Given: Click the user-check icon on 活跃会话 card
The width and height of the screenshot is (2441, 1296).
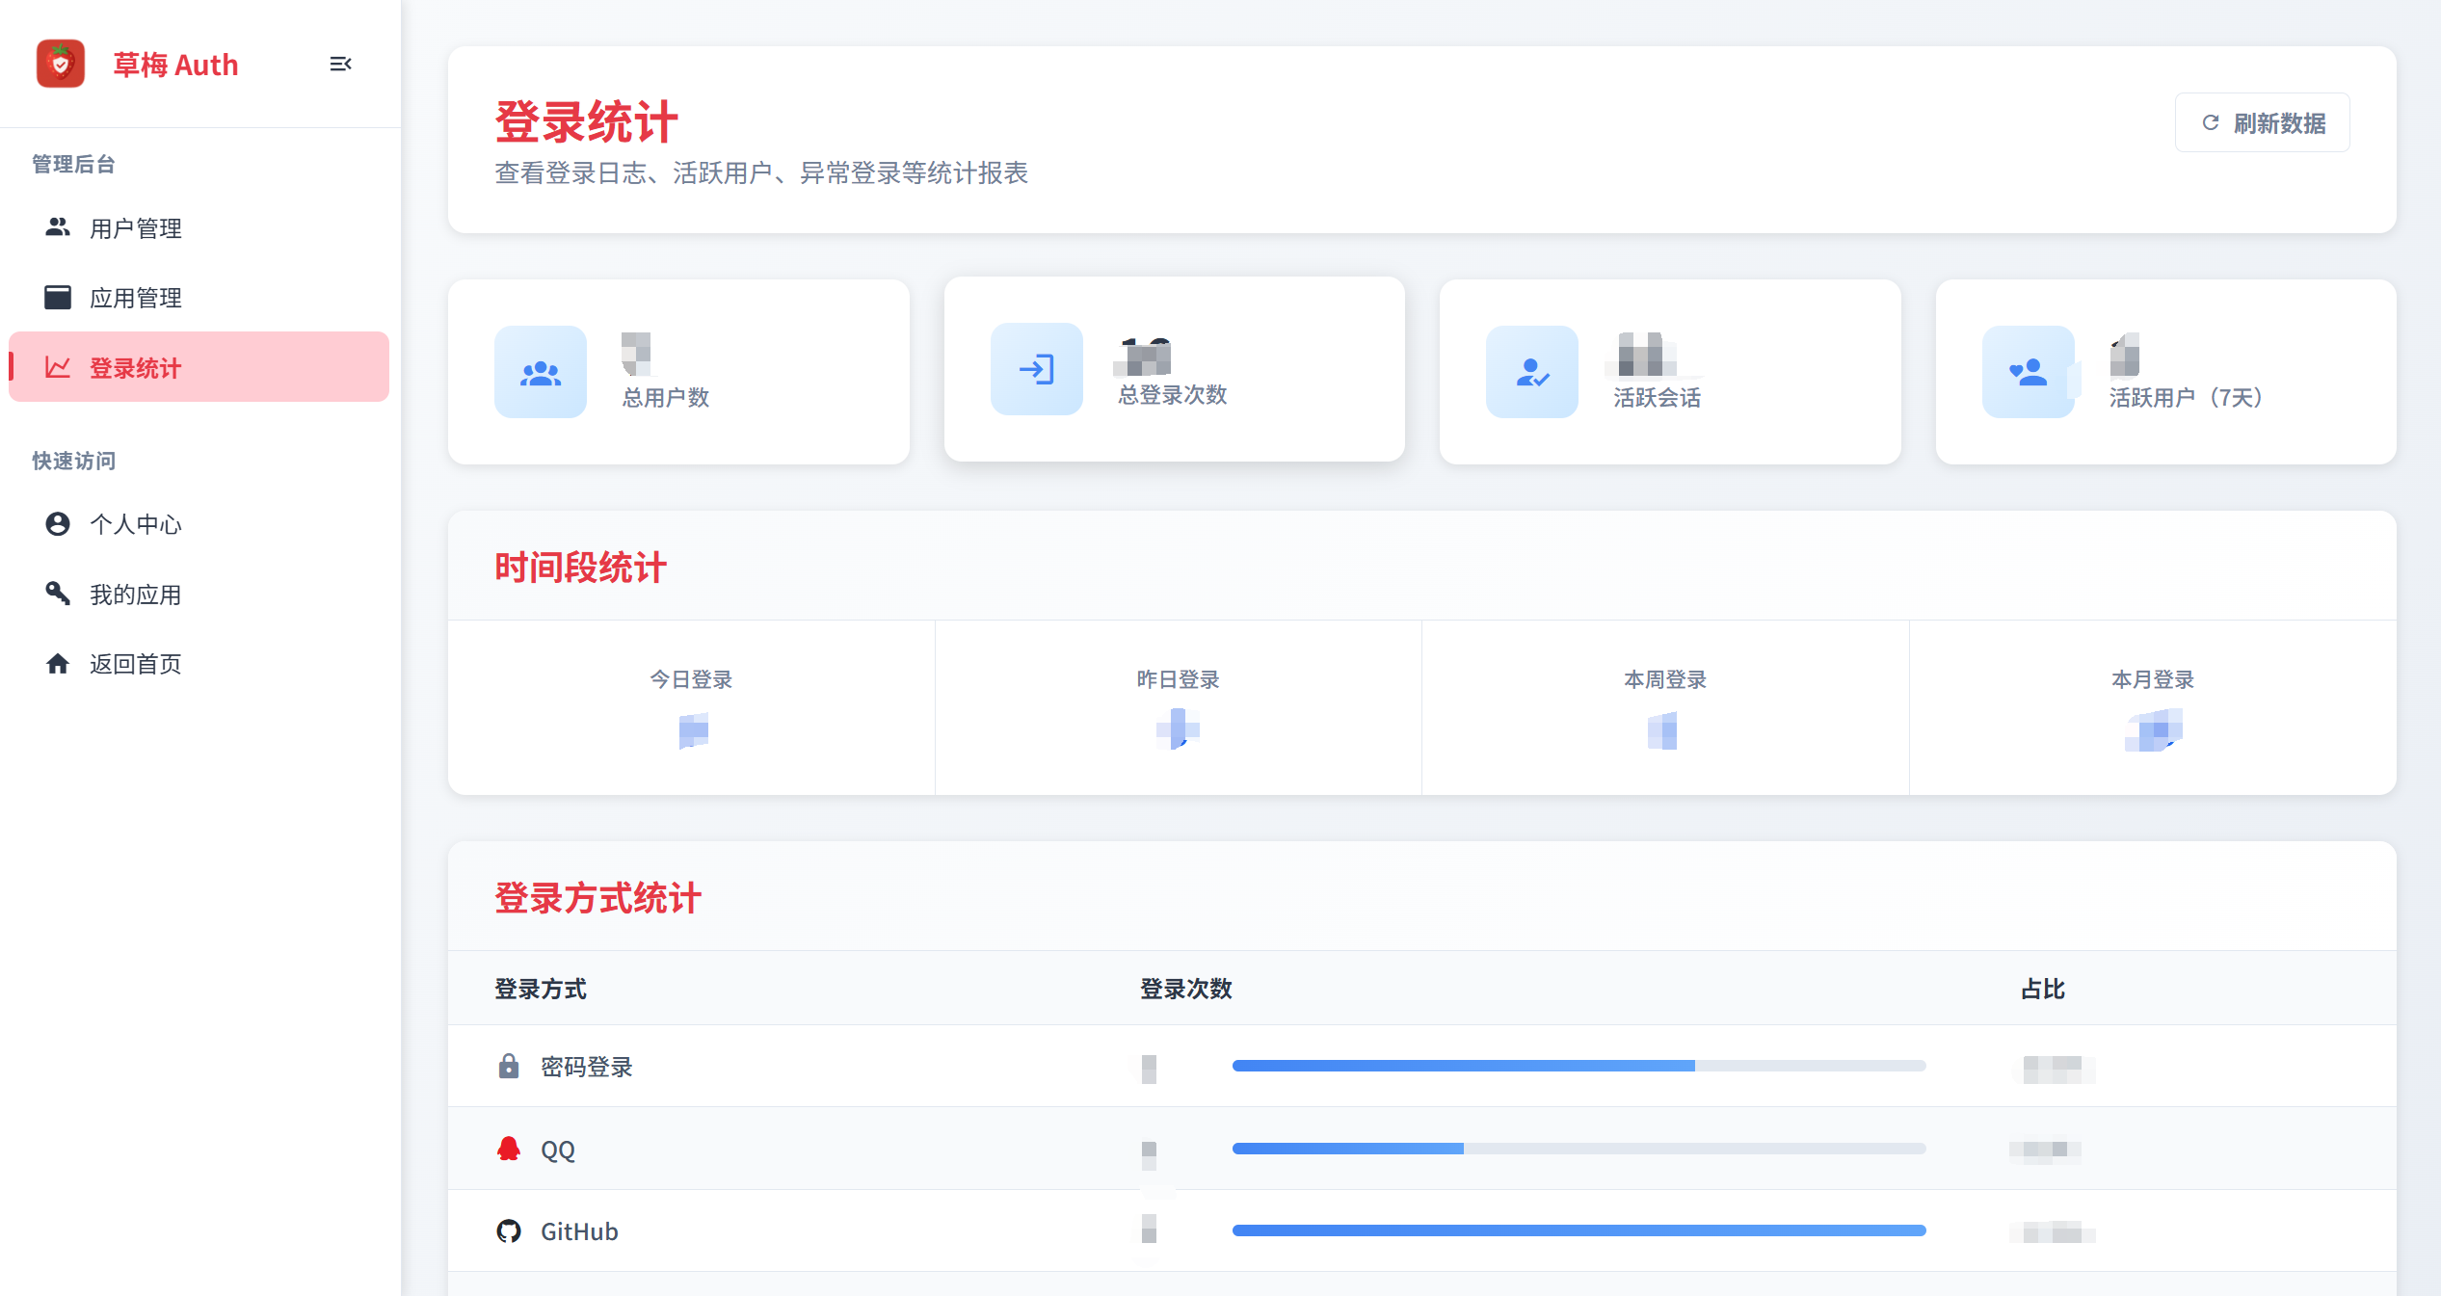Looking at the screenshot, I should 1532,372.
